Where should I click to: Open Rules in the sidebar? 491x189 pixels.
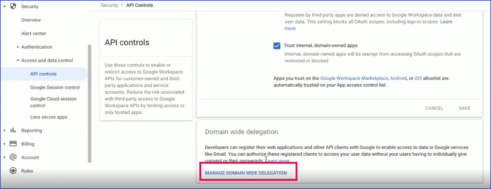click(27, 171)
